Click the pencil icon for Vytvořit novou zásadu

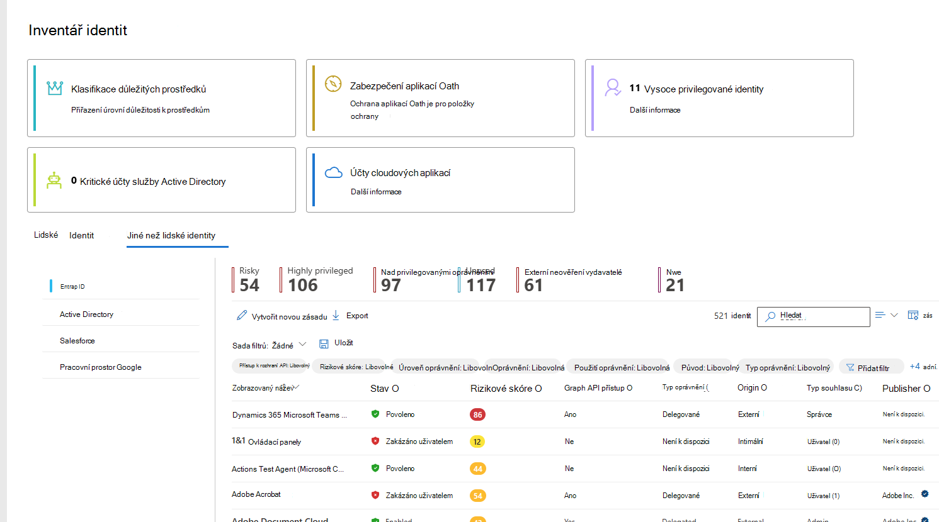[242, 315]
